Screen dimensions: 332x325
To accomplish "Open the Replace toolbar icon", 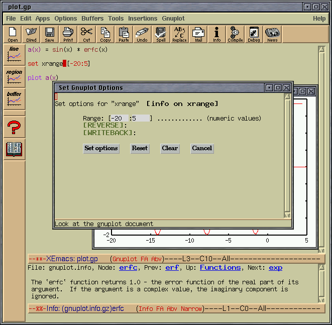I will (x=179, y=34).
